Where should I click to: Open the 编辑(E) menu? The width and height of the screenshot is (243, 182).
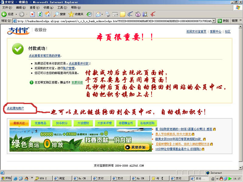21,7
